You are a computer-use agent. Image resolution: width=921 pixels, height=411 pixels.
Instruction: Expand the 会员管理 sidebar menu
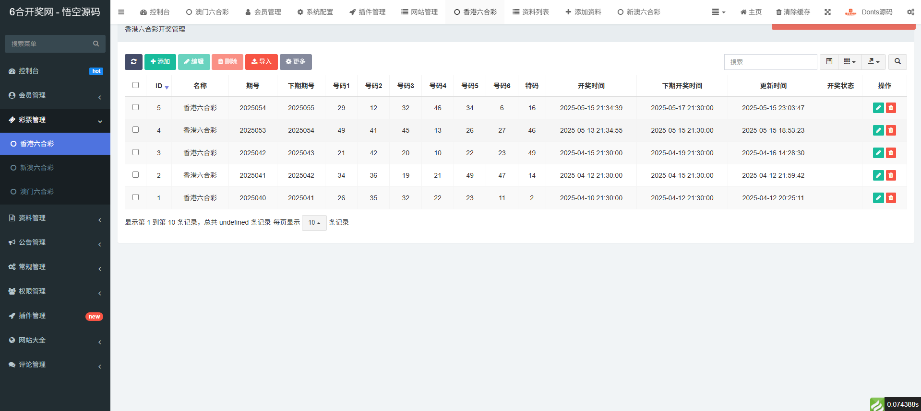click(55, 95)
